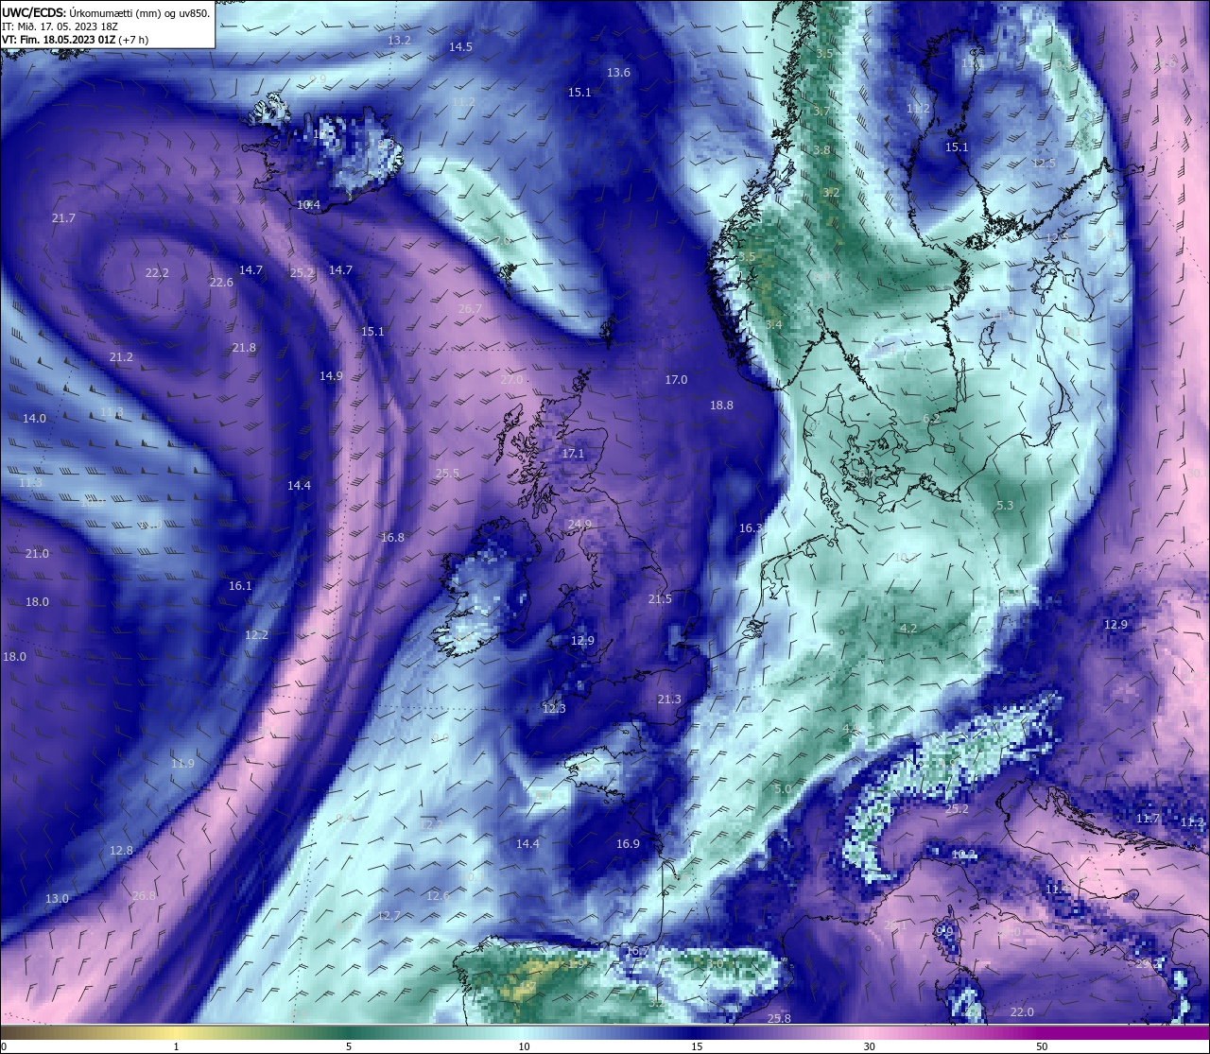Click the map value label '14.0'
The width and height of the screenshot is (1210, 1054).
[x=34, y=418]
